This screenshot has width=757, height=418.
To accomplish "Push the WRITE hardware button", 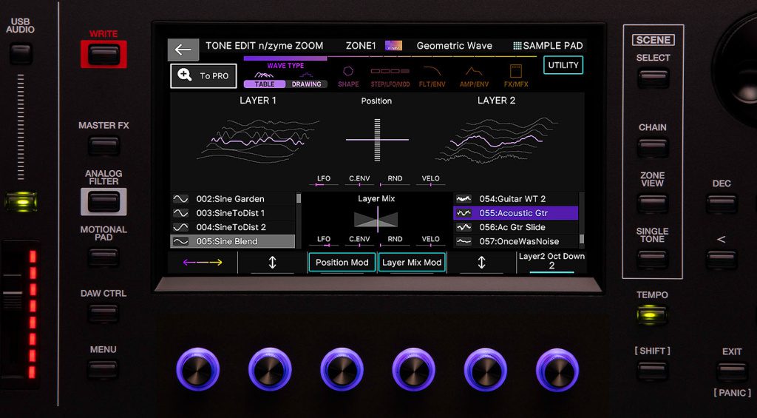I will pos(103,54).
